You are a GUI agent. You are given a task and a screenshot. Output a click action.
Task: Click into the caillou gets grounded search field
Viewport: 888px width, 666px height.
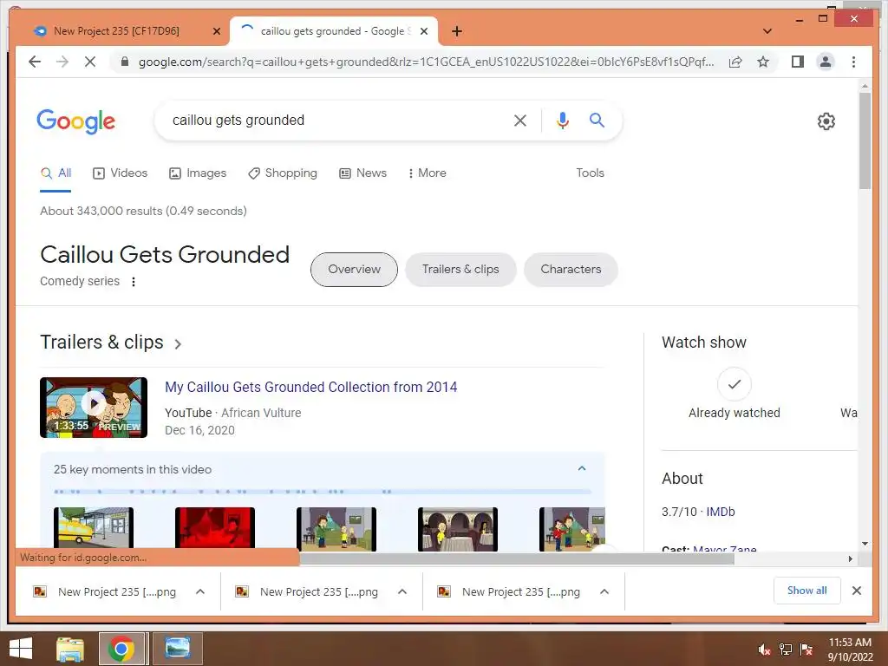point(334,120)
